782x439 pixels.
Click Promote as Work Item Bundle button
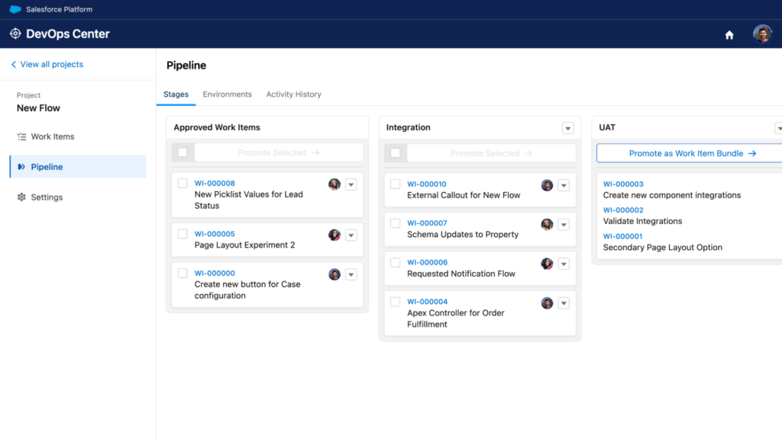(x=690, y=153)
